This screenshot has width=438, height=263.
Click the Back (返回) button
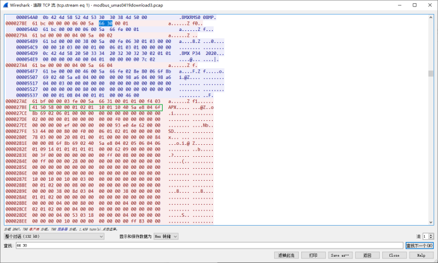(x=366, y=255)
